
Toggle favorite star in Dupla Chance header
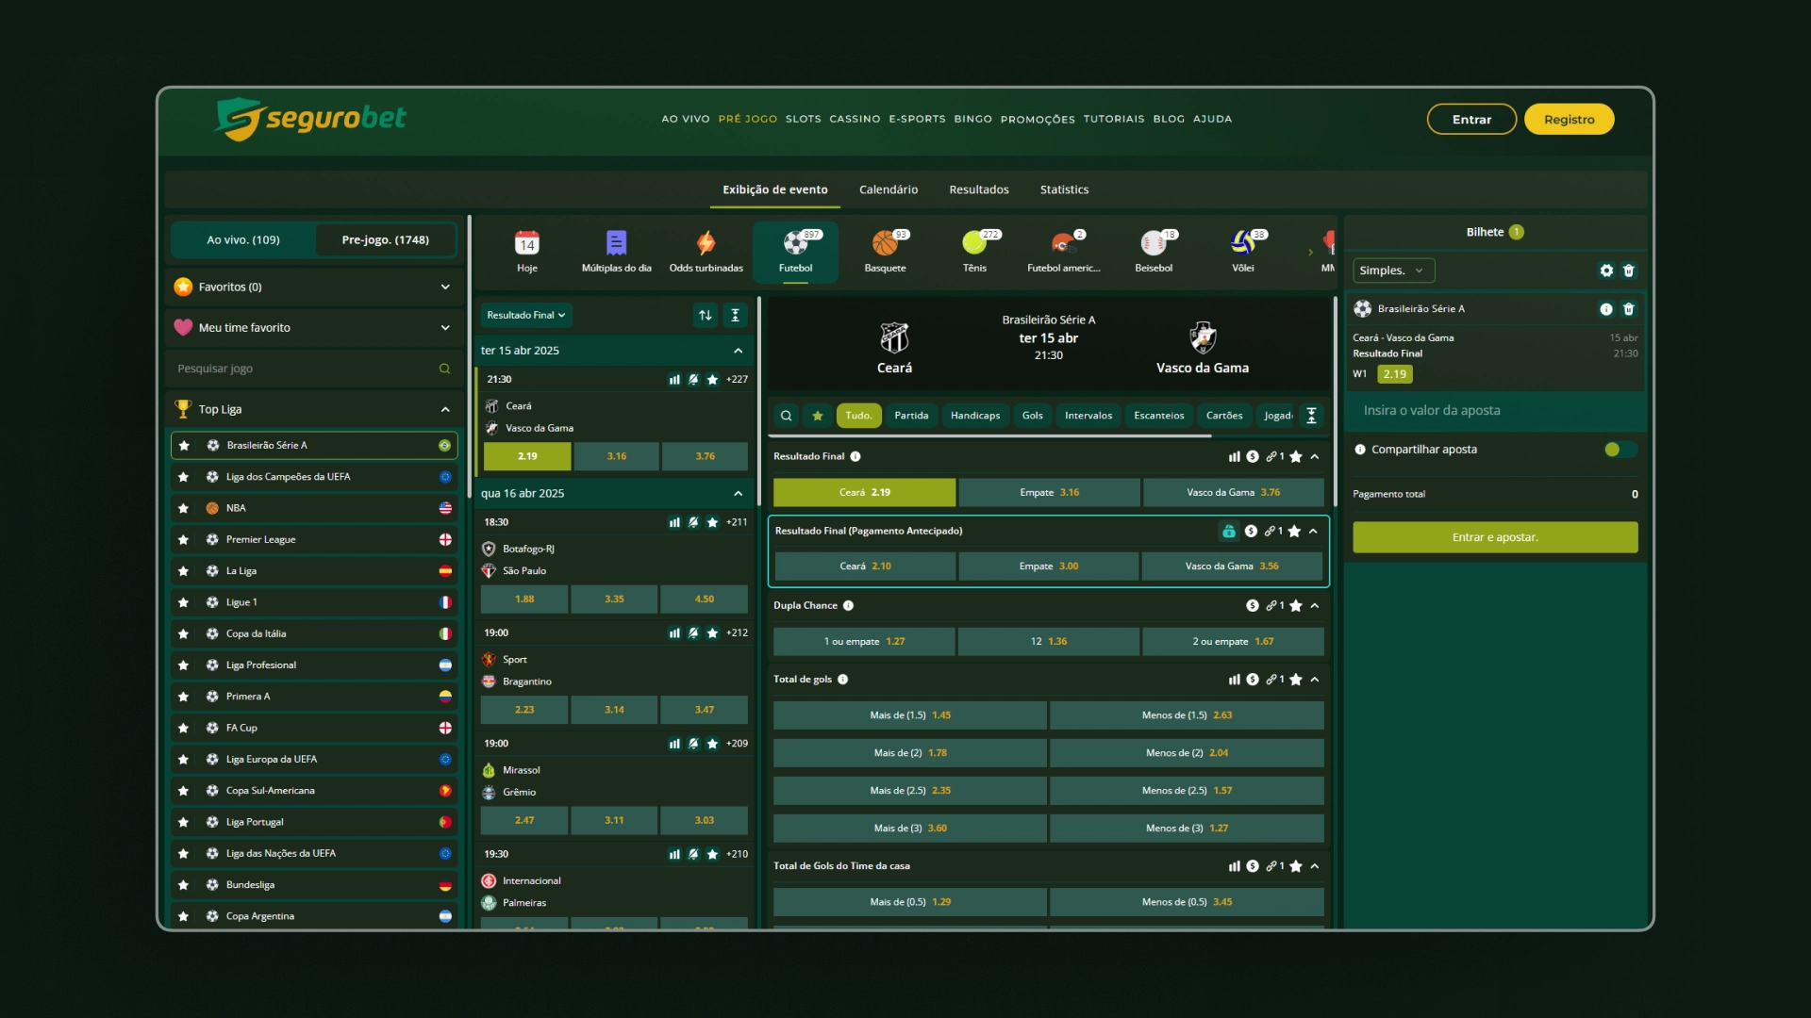(1296, 606)
